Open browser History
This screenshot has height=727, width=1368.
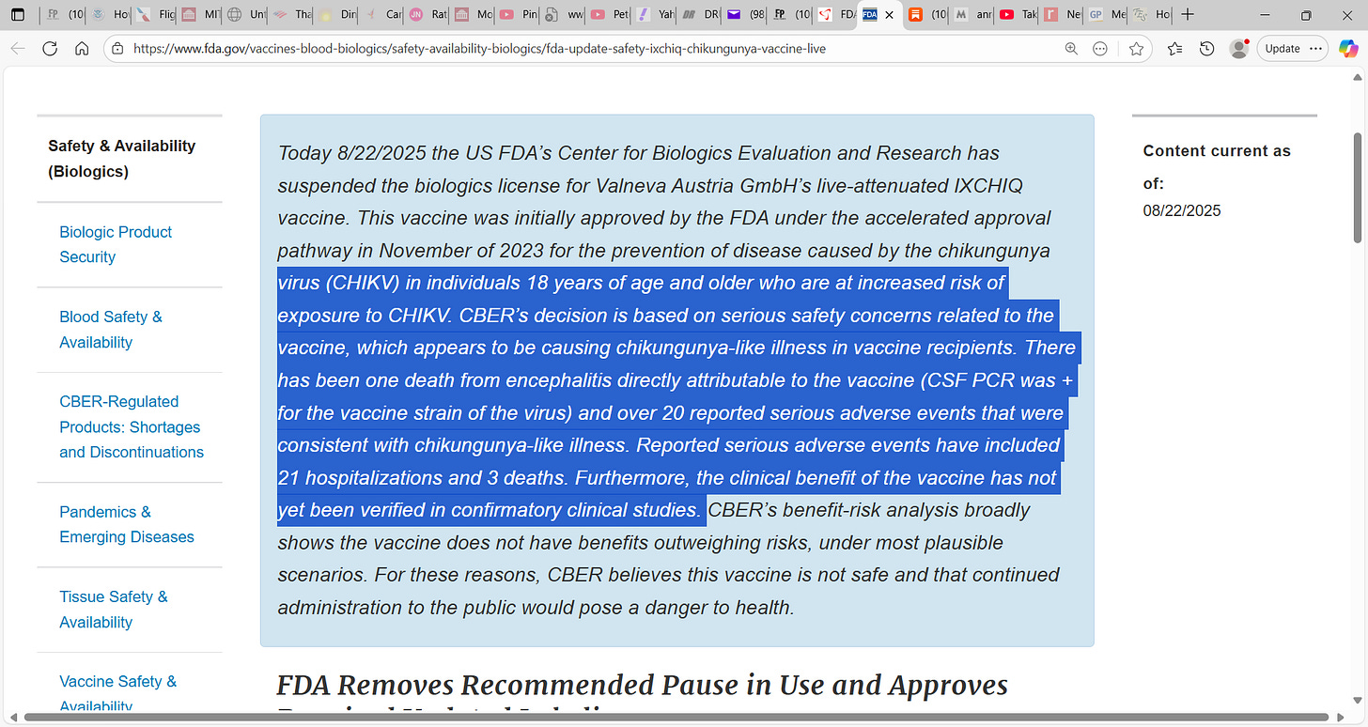tap(1207, 48)
